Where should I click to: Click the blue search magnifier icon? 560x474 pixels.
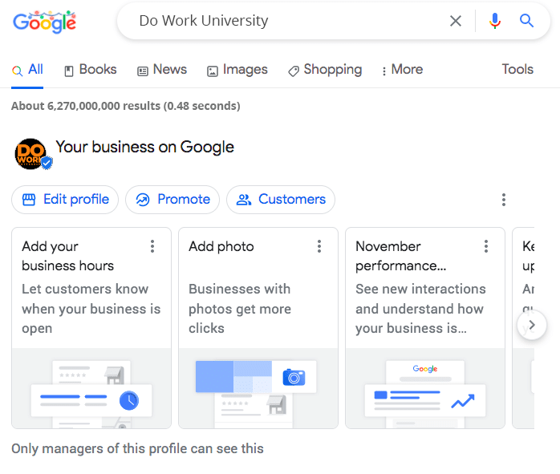coord(526,21)
